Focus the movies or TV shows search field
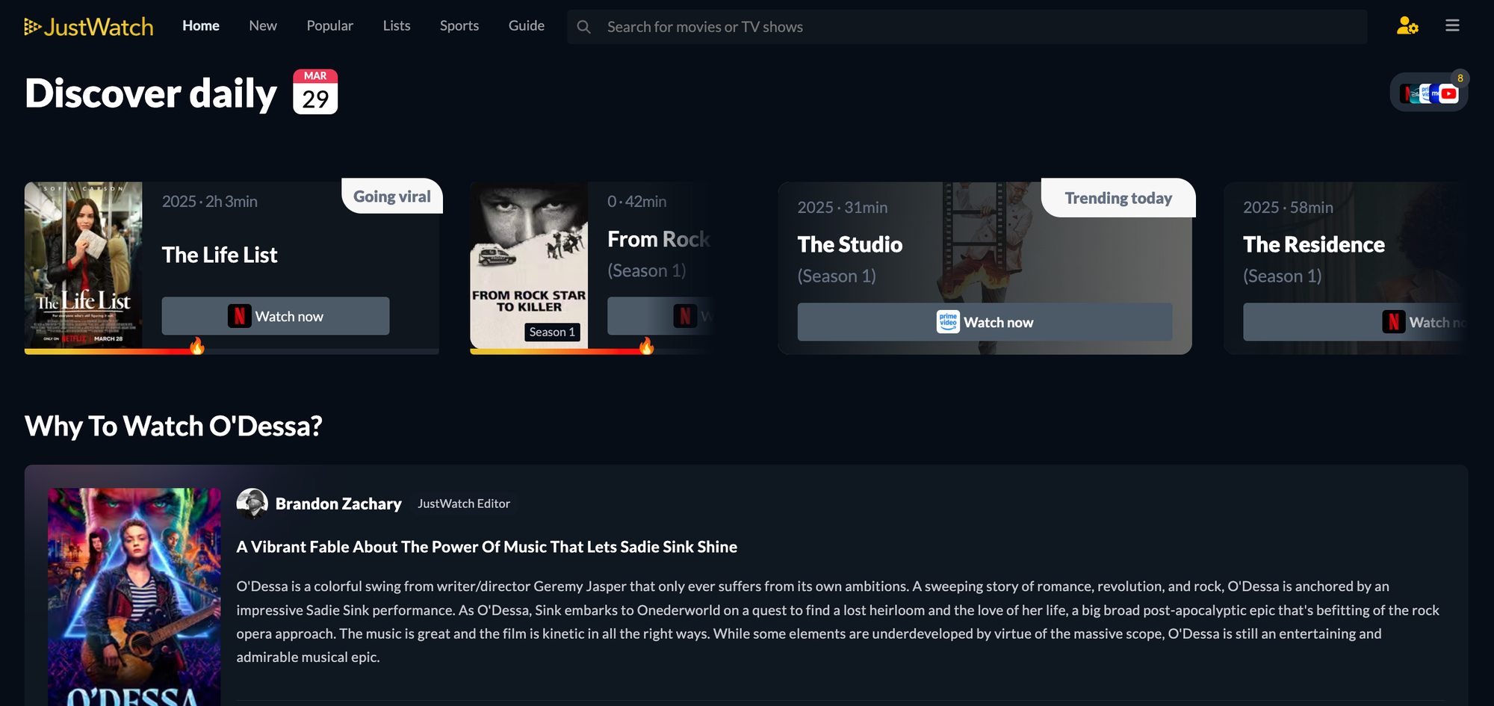 [x=967, y=27]
